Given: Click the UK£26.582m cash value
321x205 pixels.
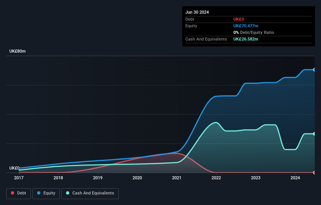Looking at the screenshot, I should 246,39.
